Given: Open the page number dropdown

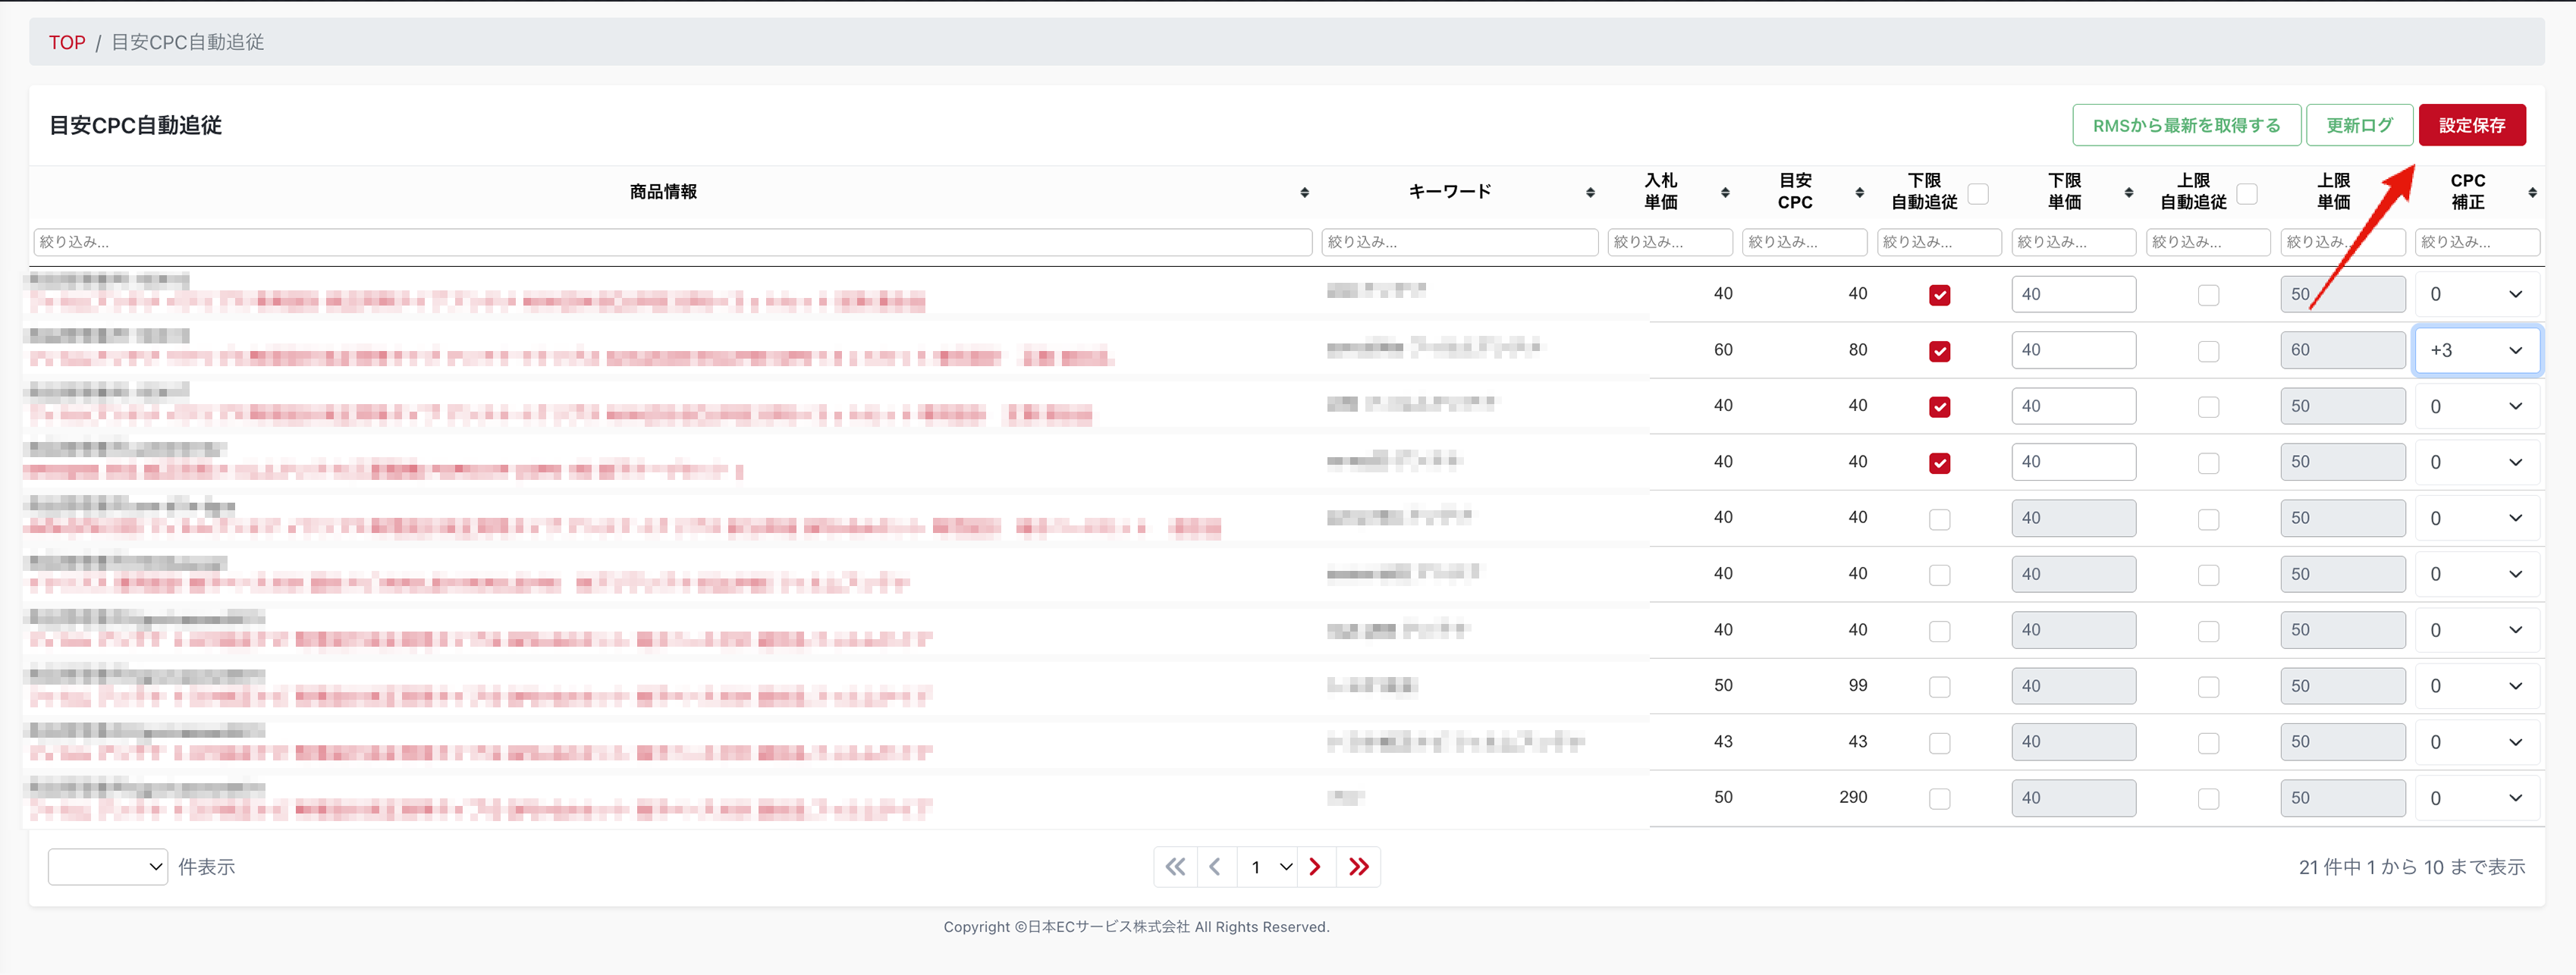Looking at the screenshot, I should pyautogui.click(x=1267, y=867).
